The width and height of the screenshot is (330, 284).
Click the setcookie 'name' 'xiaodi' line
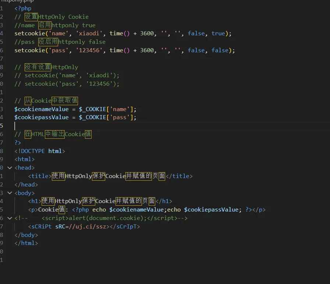point(123,33)
